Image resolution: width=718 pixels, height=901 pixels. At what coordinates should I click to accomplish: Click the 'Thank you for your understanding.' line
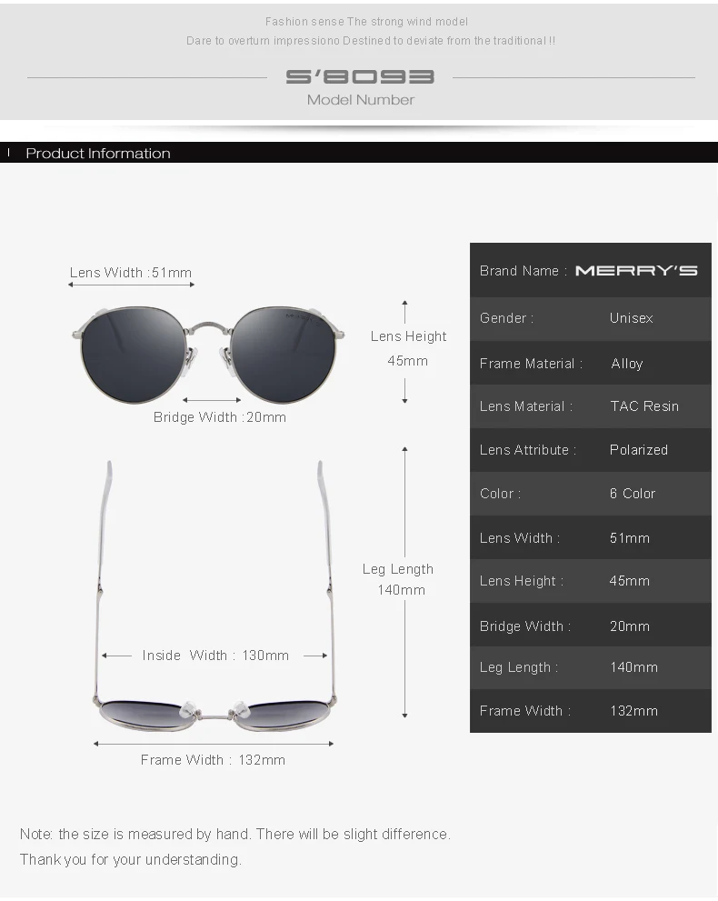130,859
